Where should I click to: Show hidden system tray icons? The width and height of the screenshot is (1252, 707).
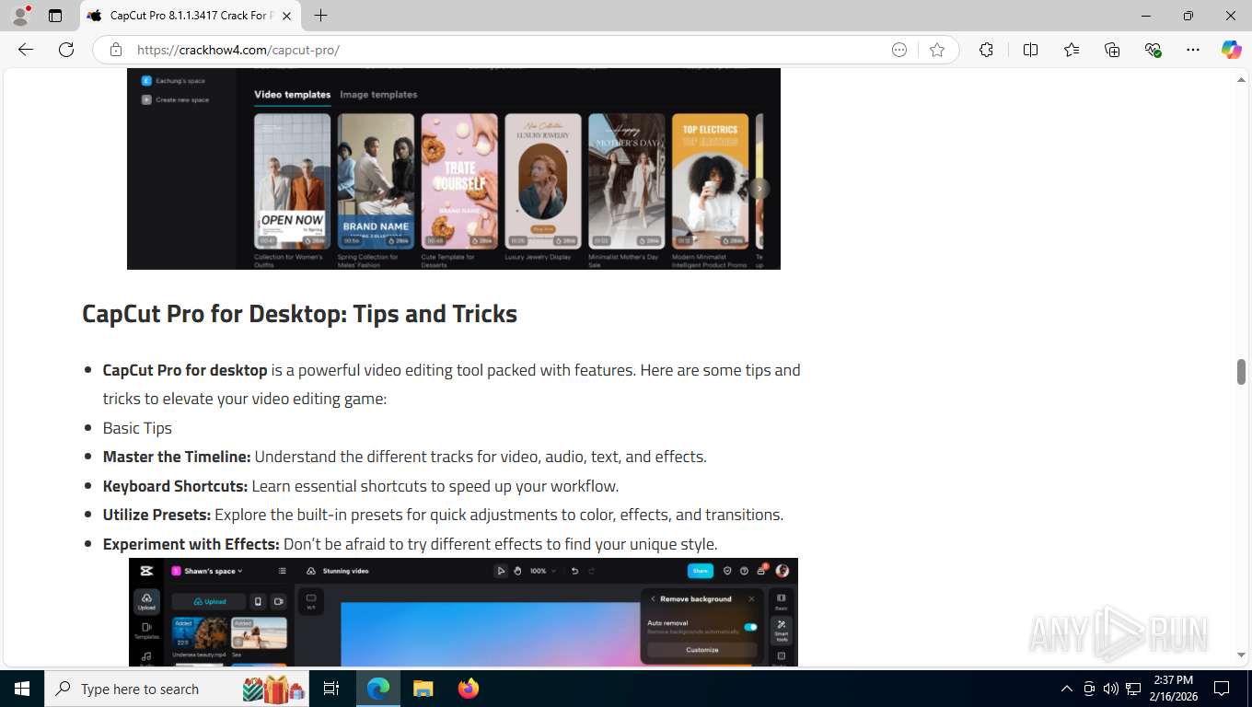click(1067, 689)
